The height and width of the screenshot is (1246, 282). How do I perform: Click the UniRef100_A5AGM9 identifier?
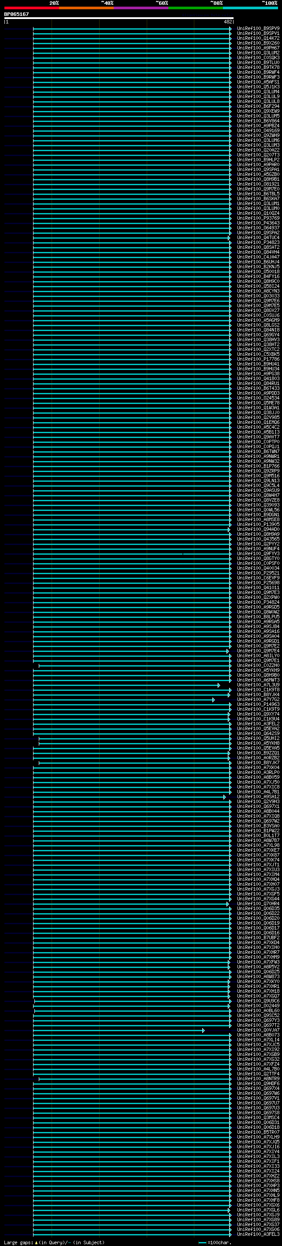pos(258,320)
